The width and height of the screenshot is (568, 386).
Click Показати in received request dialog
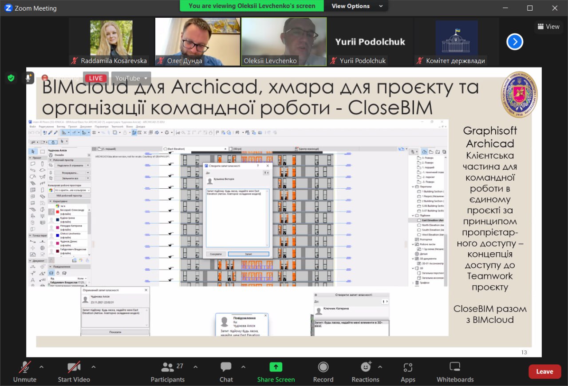click(x=115, y=332)
